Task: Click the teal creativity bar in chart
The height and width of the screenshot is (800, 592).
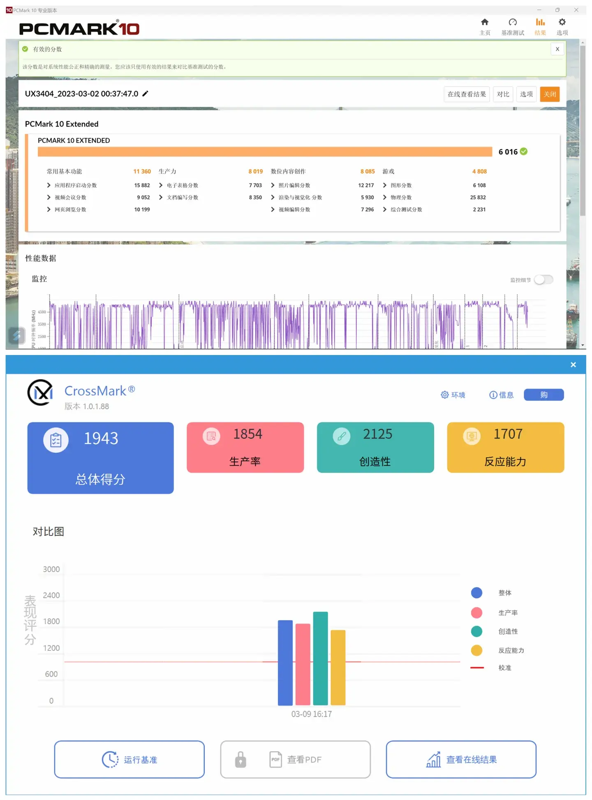Action: click(320, 659)
